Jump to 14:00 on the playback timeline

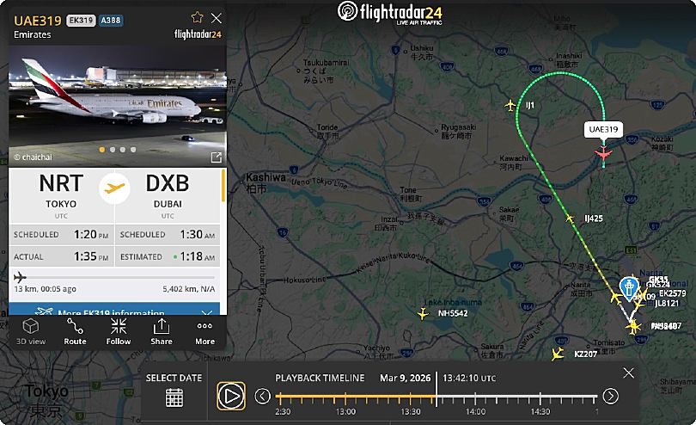tap(475, 398)
